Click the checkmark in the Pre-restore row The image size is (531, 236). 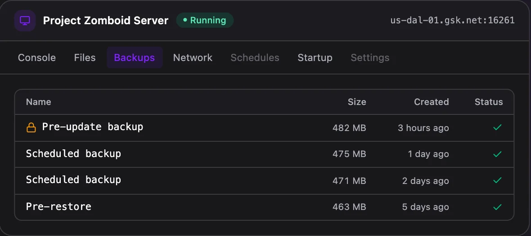497,207
